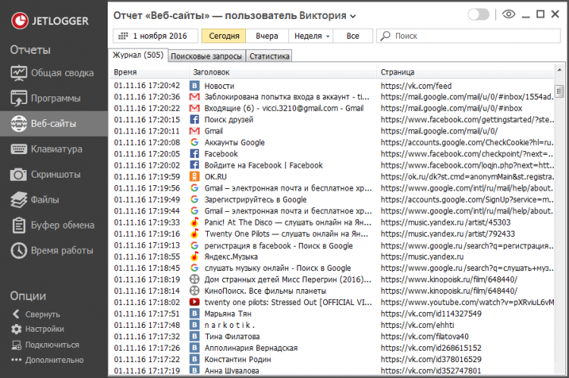
Task: Click the timestamp 01.11.16 17:19:59
Action: click(x=147, y=176)
